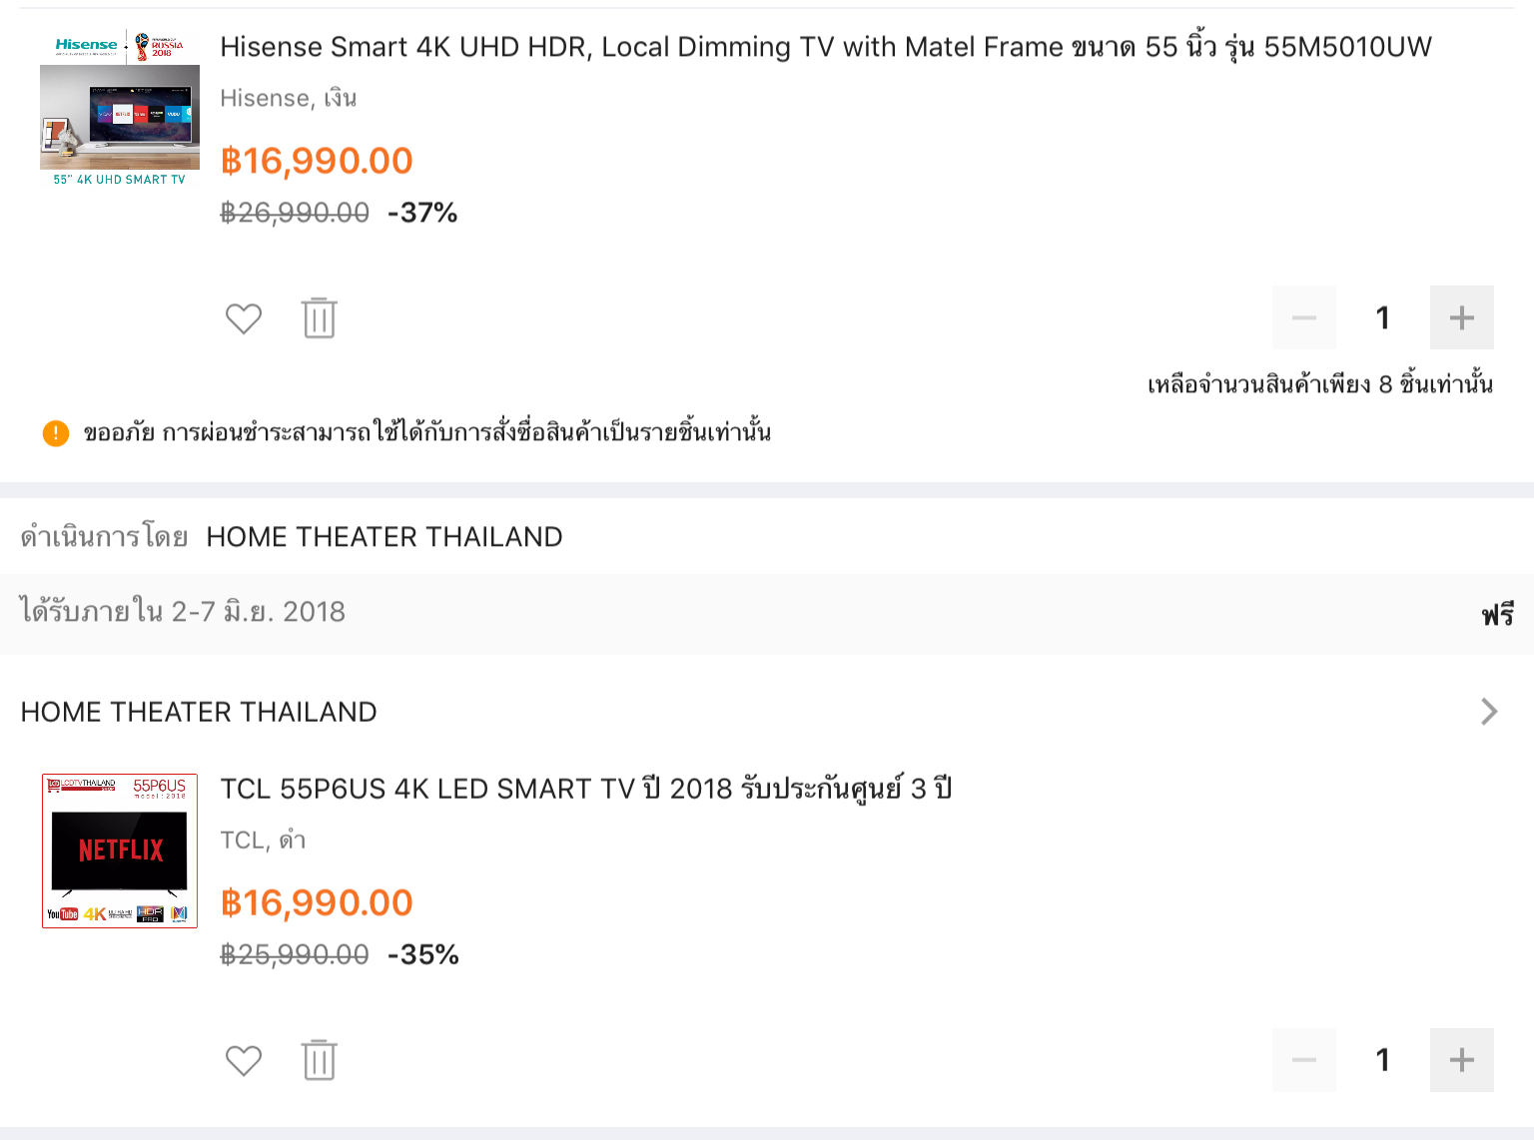Open Hisense 55-inch TV product thumbnail

coord(120,110)
